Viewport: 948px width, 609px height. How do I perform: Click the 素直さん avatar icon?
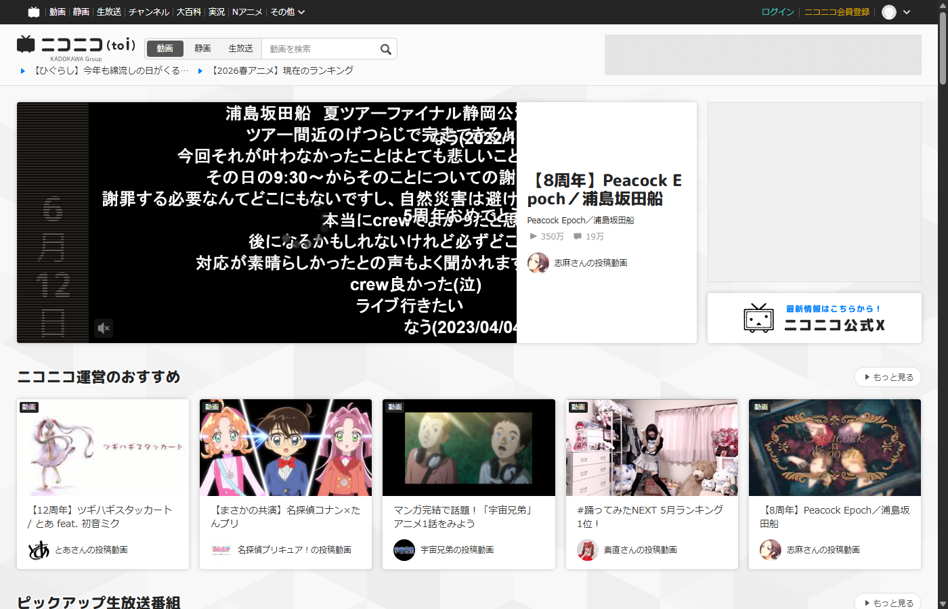[x=588, y=550]
